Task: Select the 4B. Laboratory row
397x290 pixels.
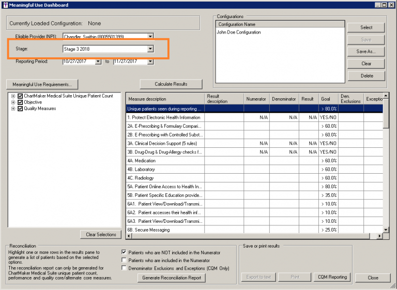Action: click(x=254, y=169)
